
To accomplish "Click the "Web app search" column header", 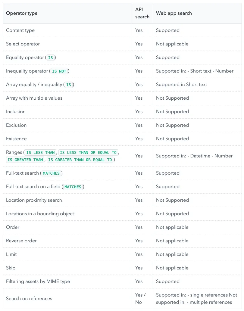I will click(174, 13).
